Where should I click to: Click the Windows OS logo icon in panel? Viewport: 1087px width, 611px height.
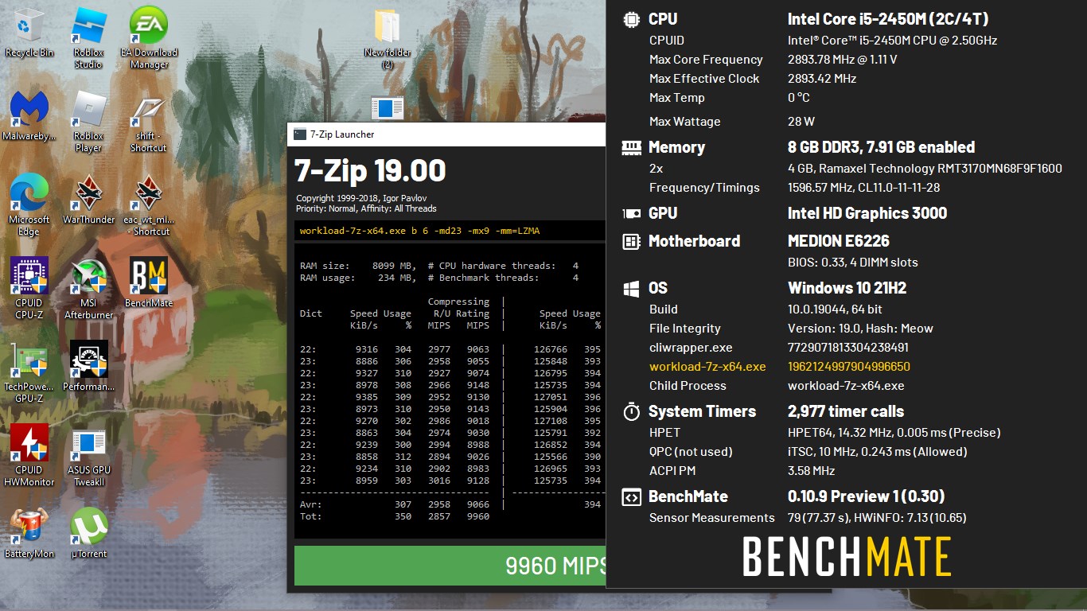631,288
